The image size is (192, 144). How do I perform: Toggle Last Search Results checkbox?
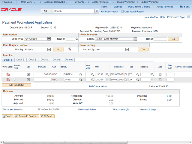tap(123, 11)
